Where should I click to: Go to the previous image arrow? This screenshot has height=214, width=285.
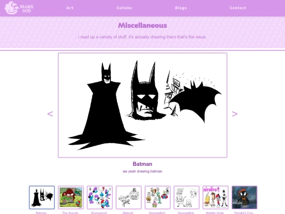click(x=50, y=114)
